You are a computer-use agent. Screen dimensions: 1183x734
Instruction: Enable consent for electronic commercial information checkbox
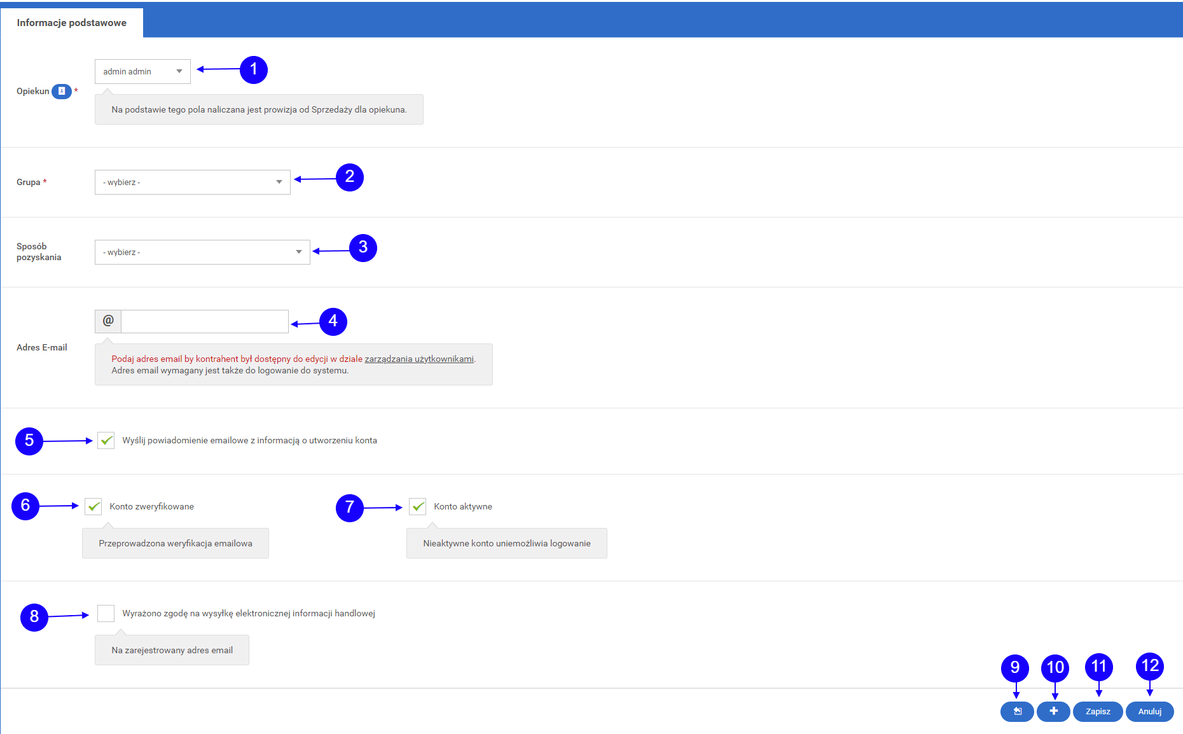pos(106,613)
